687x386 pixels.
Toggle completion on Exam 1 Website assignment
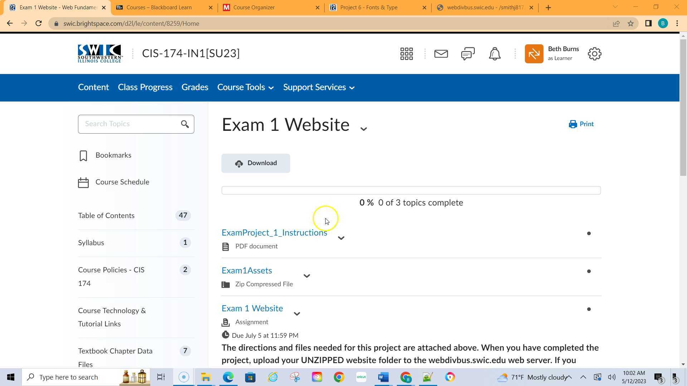pyautogui.click(x=589, y=309)
